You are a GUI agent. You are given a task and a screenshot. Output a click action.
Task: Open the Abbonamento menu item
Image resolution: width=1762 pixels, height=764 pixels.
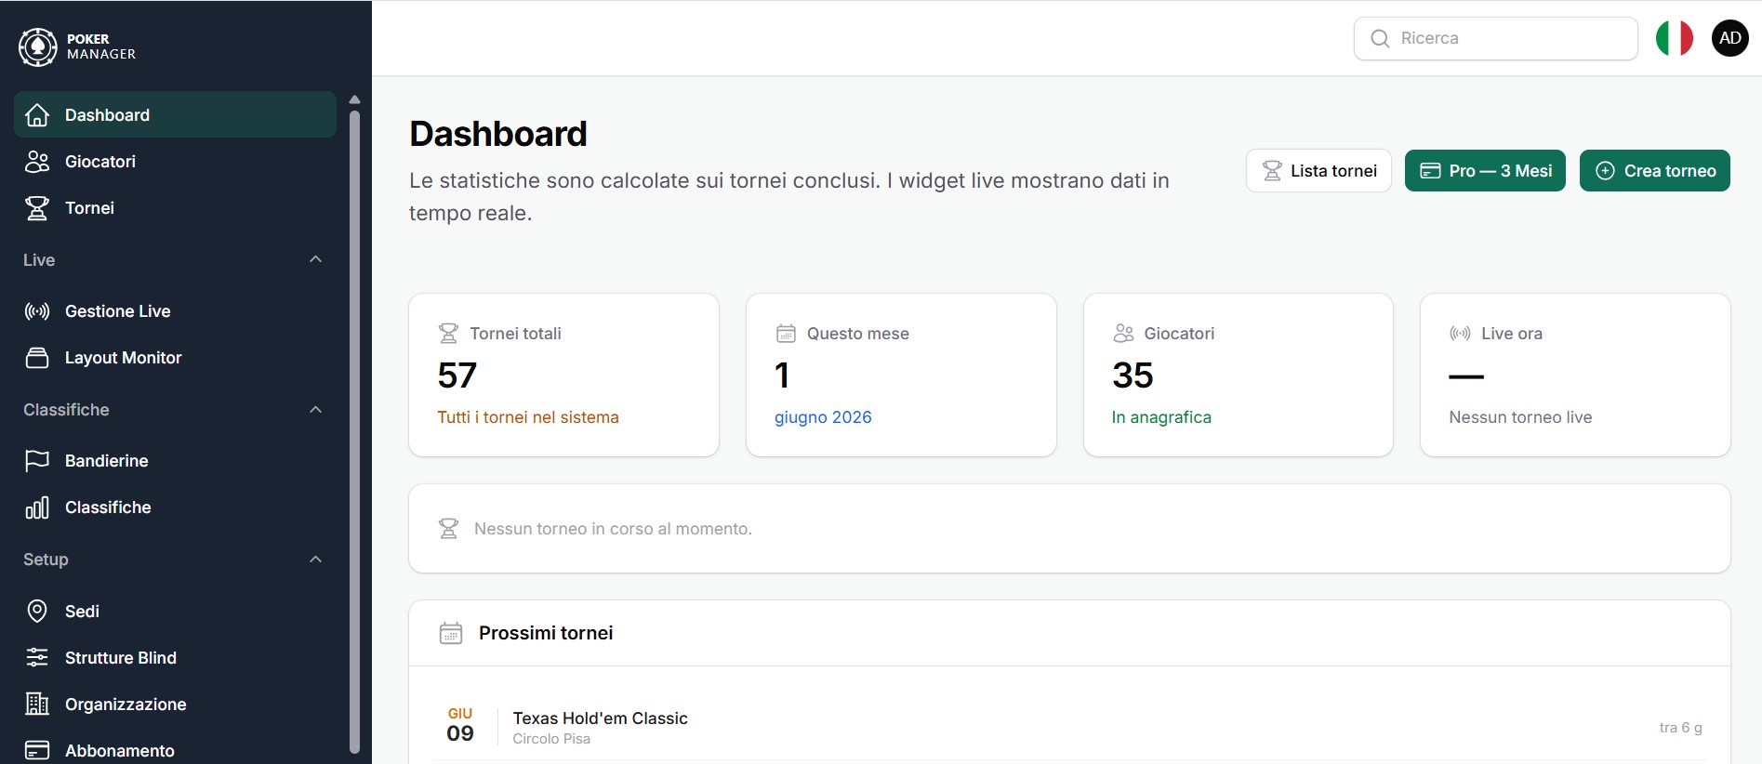coord(175,750)
